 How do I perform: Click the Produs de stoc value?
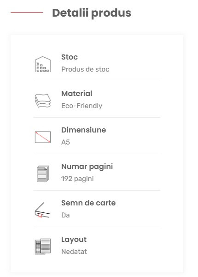pos(85,69)
